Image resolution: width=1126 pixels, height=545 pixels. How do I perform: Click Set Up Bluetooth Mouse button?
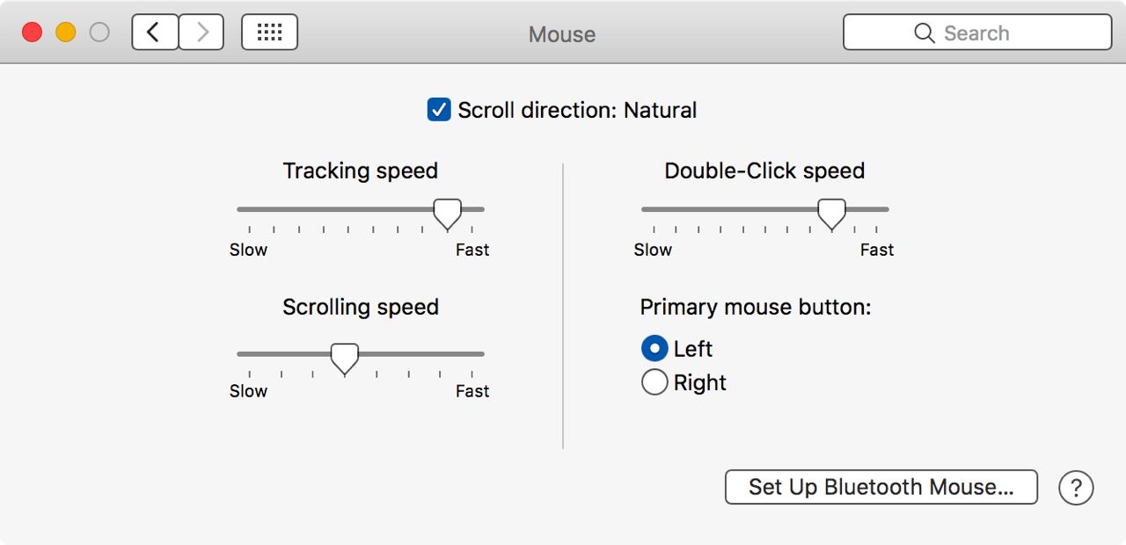point(881,487)
